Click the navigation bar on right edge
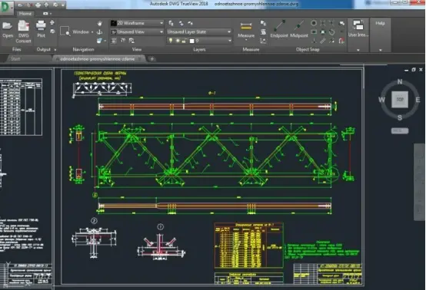 tap(419, 182)
